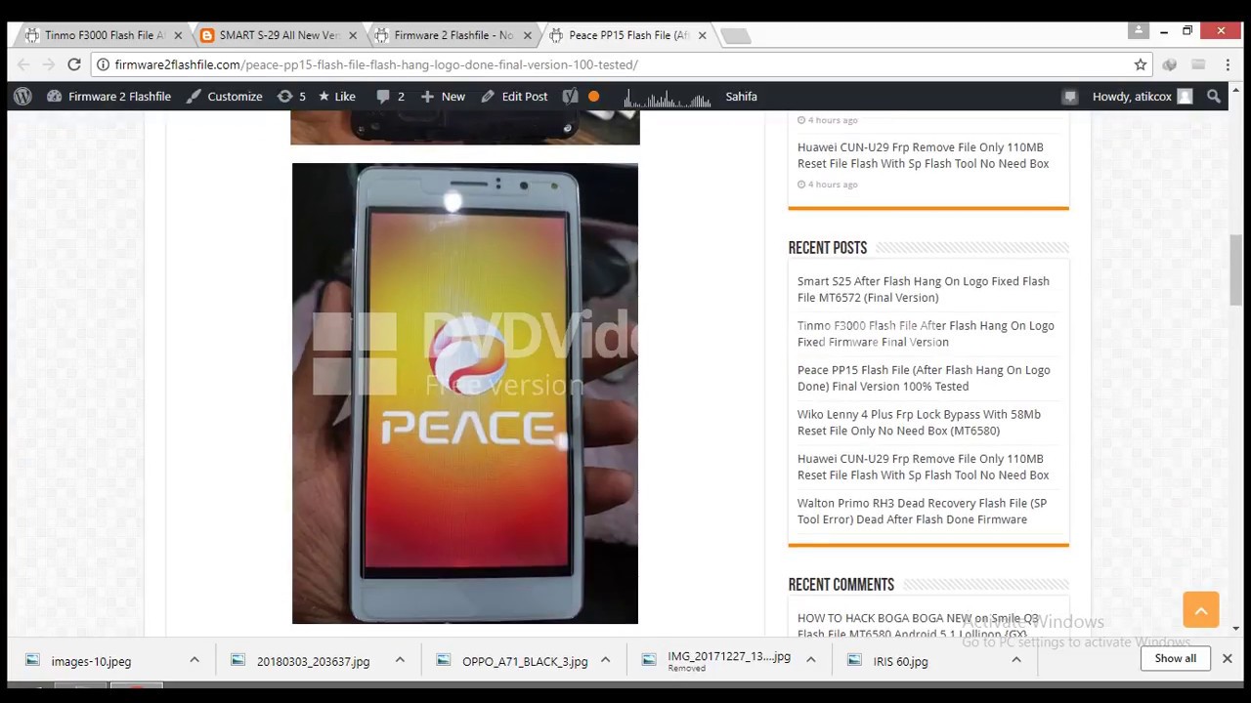Click the Chrome profile icon in title bar
The width and height of the screenshot is (1251, 703).
pos(1139,30)
